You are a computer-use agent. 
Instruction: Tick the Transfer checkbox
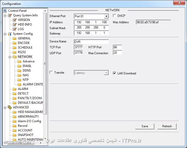pos(51,72)
